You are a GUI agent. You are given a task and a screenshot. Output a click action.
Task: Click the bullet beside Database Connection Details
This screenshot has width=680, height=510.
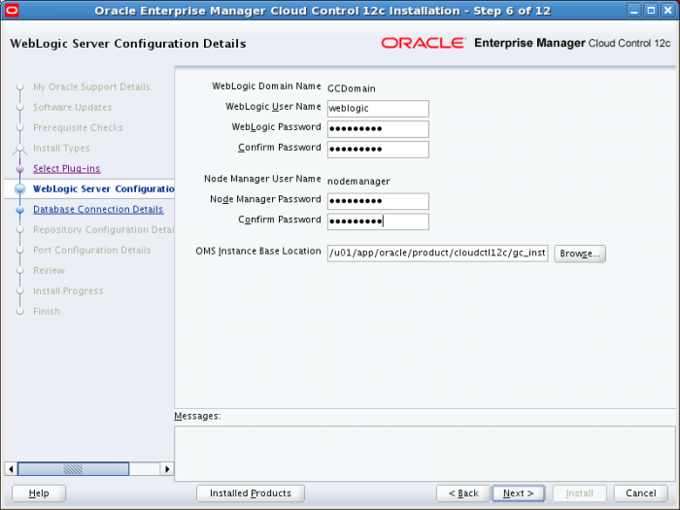tap(20, 210)
